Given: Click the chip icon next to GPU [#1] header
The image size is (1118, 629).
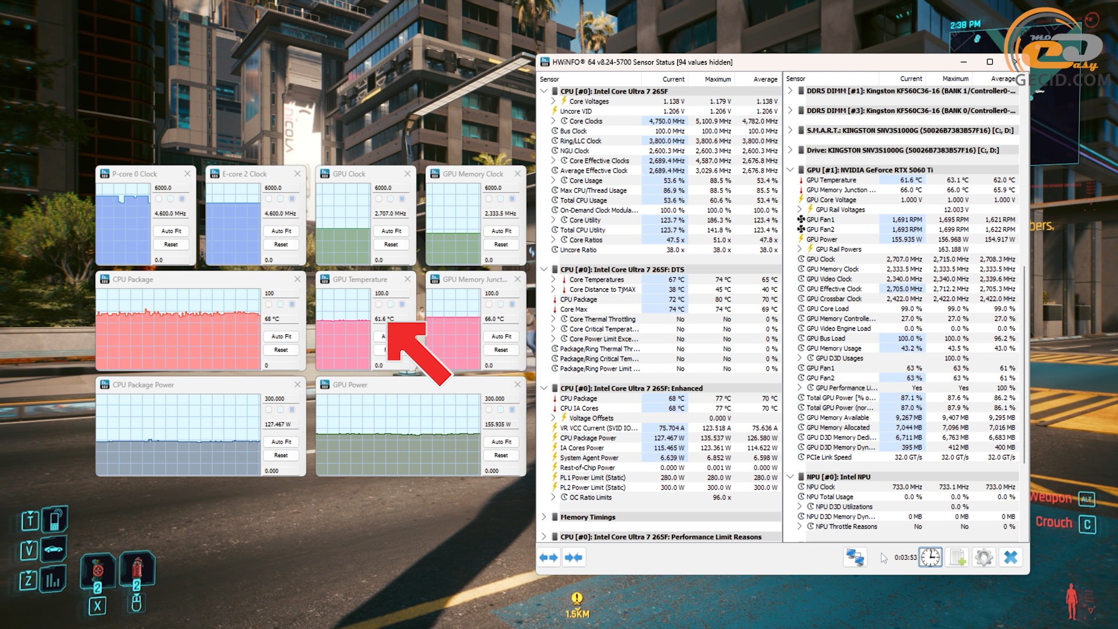Looking at the screenshot, I should (801, 169).
